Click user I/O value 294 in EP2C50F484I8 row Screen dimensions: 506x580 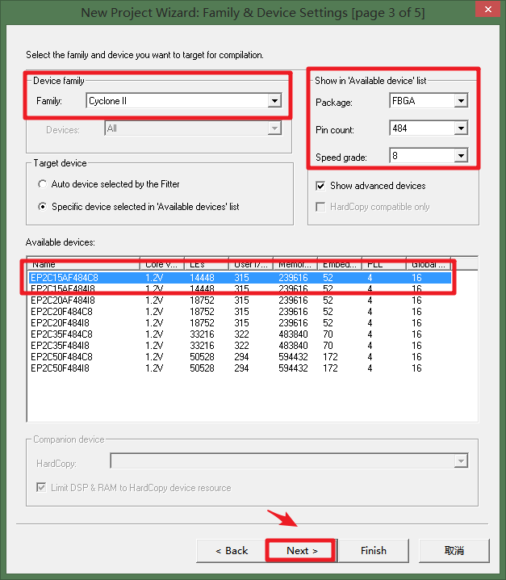pos(241,368)
